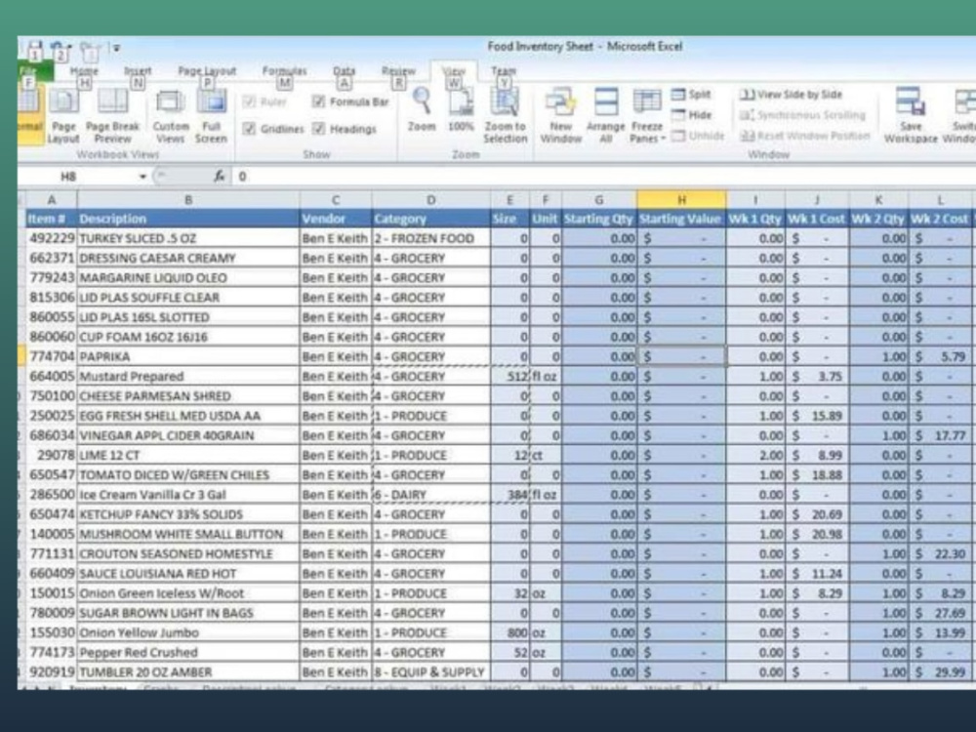Click the Insert Function fx icon
976x732 pixels.
pos(219,177)
